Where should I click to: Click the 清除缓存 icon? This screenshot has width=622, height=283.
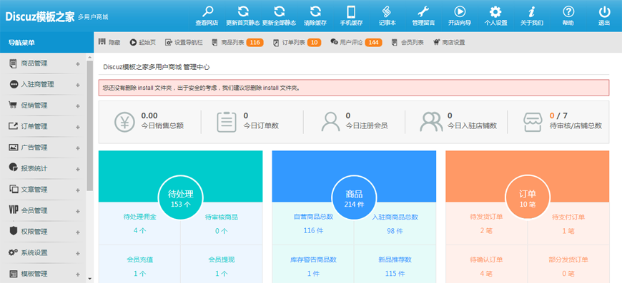pos(315,11)
